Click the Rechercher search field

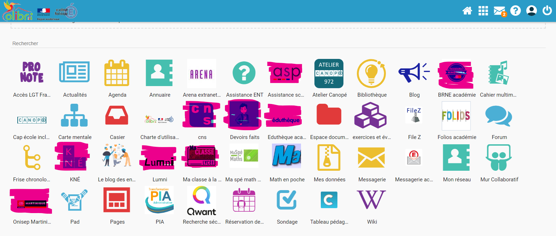(x=279, y=43)
